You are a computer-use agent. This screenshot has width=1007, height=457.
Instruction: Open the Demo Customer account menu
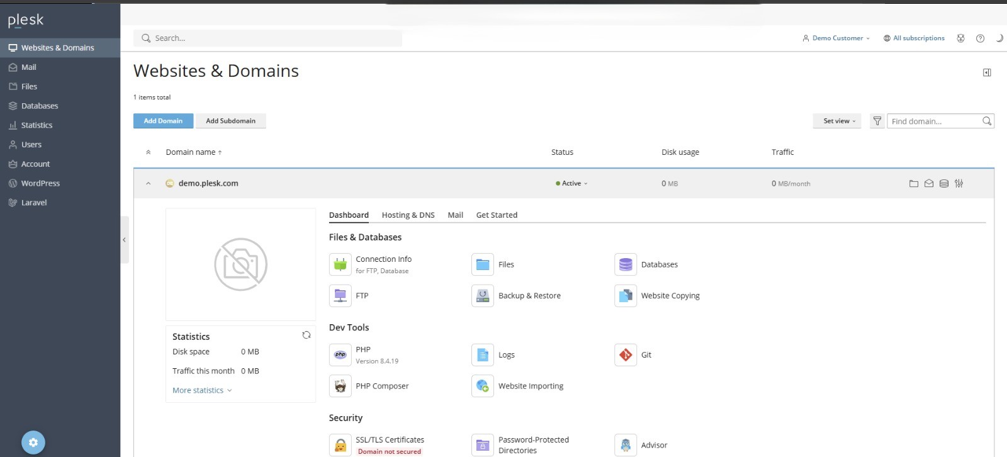click(x=836, y=38)
